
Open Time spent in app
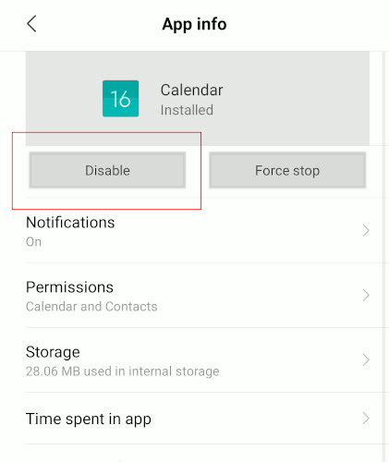click(x=198, y=419)
